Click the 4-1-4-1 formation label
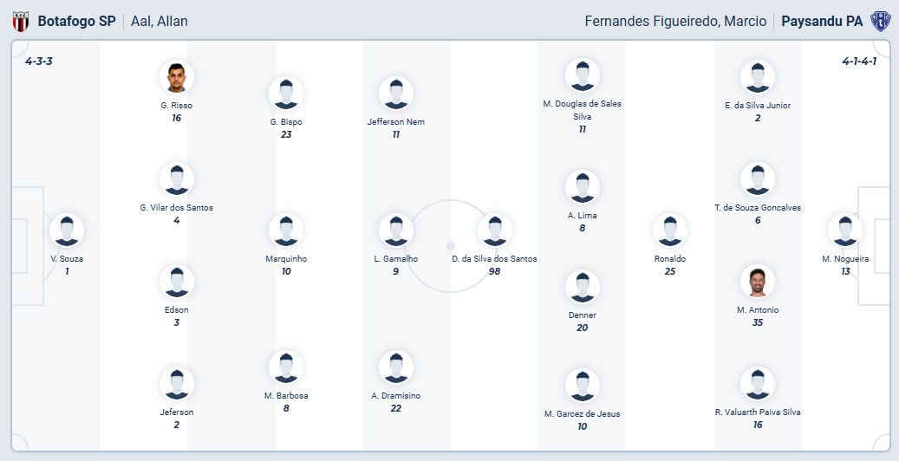Viewport: 899px width, 461px height. (859, 62)
